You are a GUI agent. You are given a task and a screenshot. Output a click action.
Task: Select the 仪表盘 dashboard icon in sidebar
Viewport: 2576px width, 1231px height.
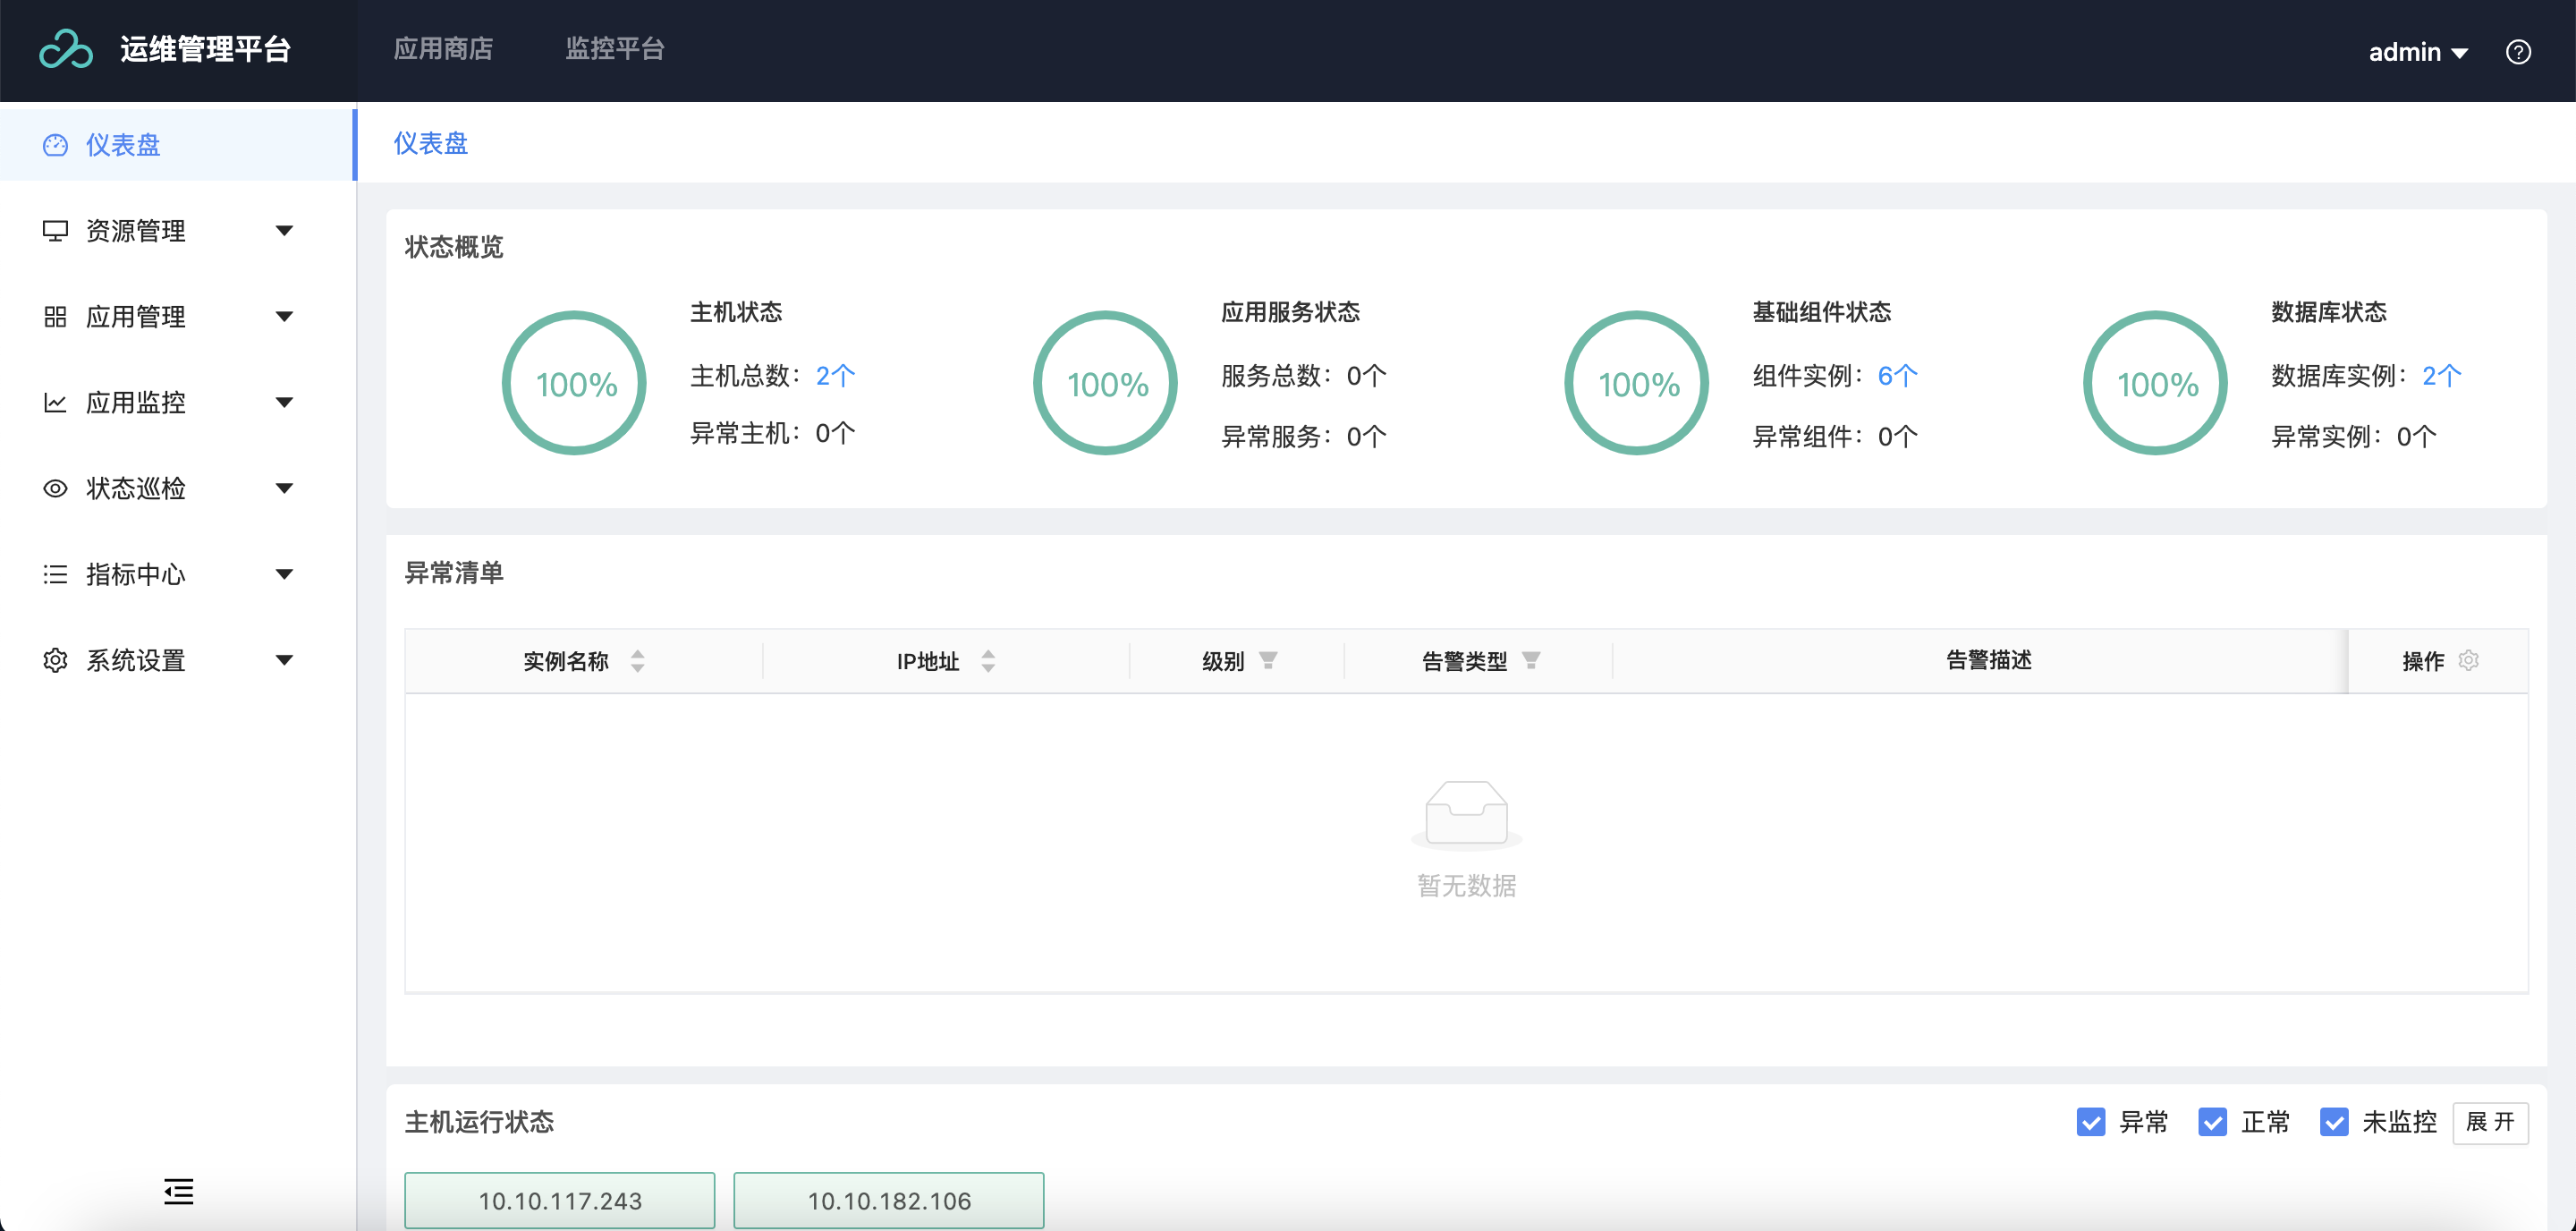(55, 144)
